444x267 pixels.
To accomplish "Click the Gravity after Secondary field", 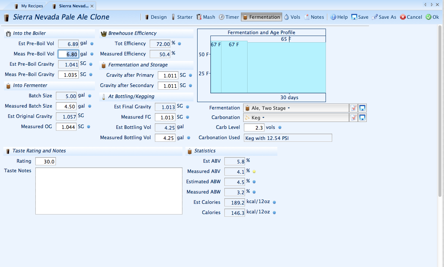I will point(168,86).
